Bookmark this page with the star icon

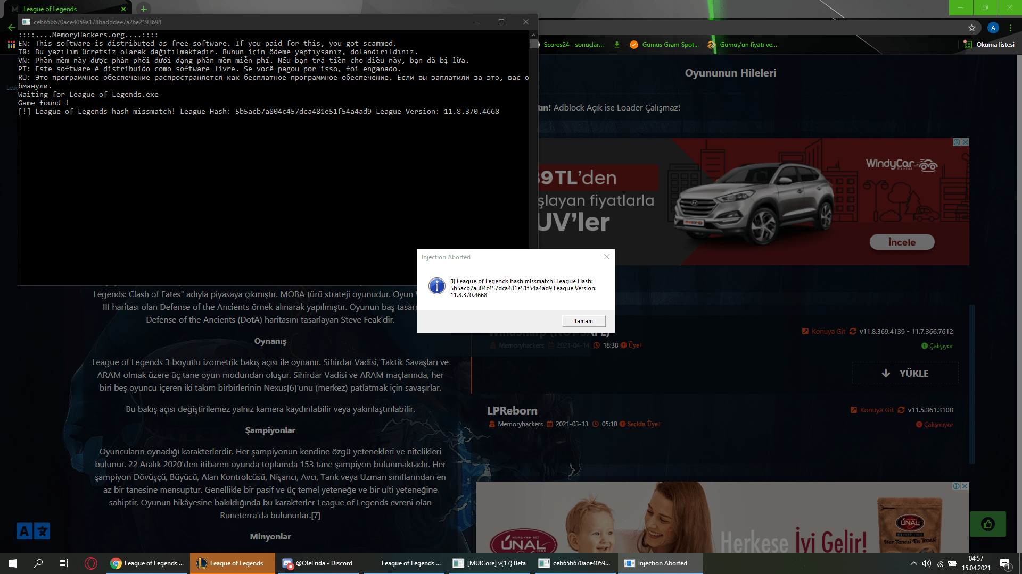pos(971,28)
